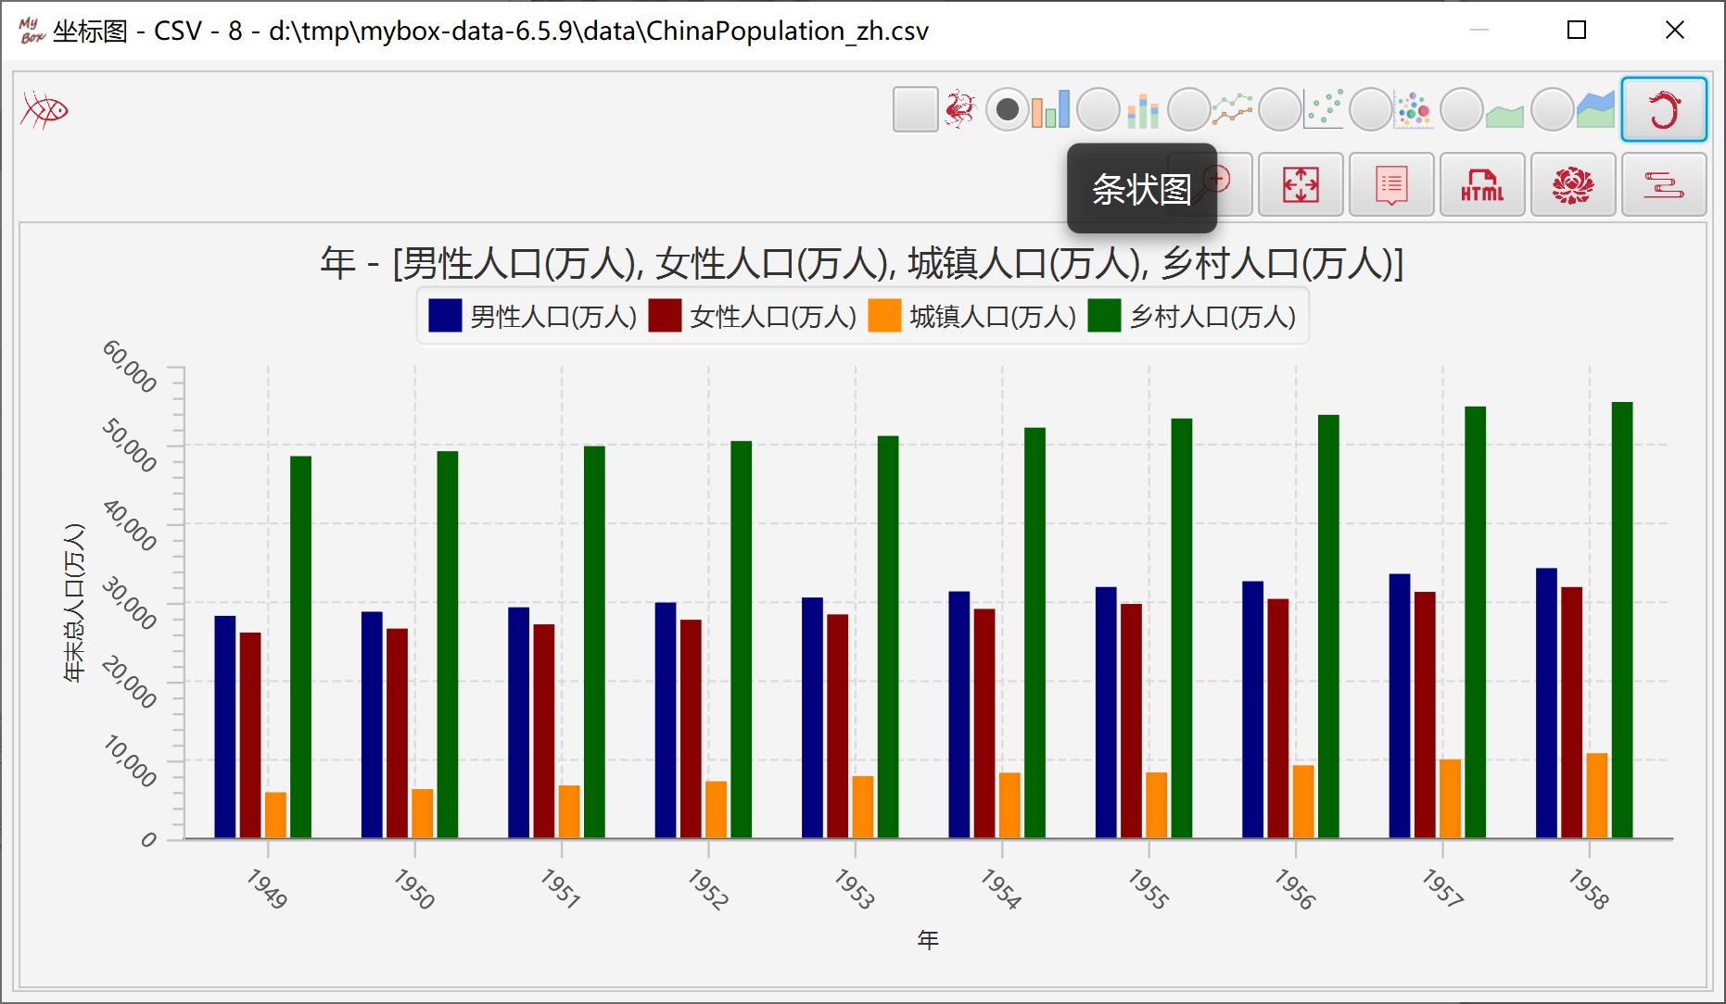This screenshot has width=1726, height=1004.
Task: Click the four-arrows fit size button
Action: coord(1301,184)
